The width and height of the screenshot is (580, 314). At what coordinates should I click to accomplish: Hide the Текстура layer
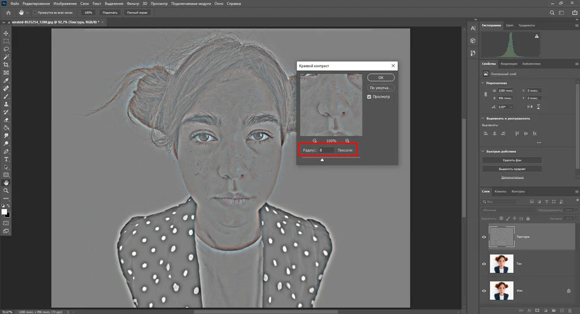tap(484, 237)
